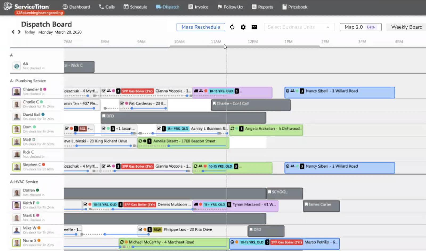Open the DFD block for Mike W

click(x=266, y=231)
